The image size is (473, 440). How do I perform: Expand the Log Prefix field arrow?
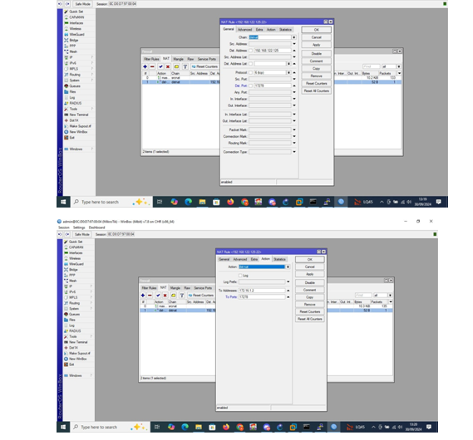288,282
